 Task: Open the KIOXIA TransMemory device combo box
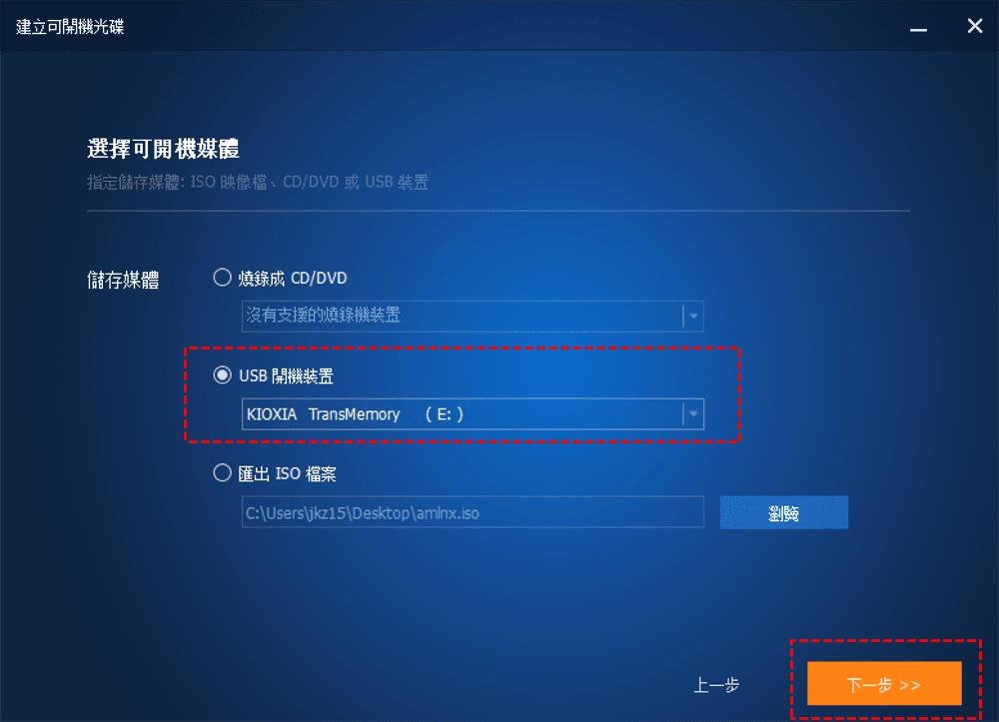click(473, 414)
